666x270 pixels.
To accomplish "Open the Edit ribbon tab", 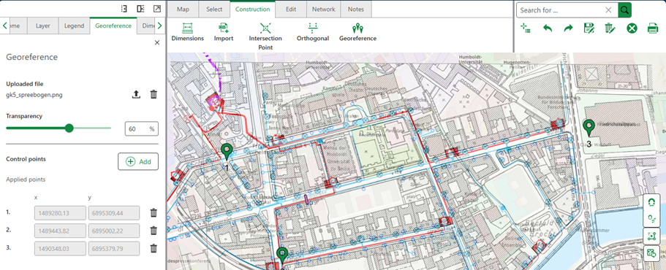I will coord(291,9).
